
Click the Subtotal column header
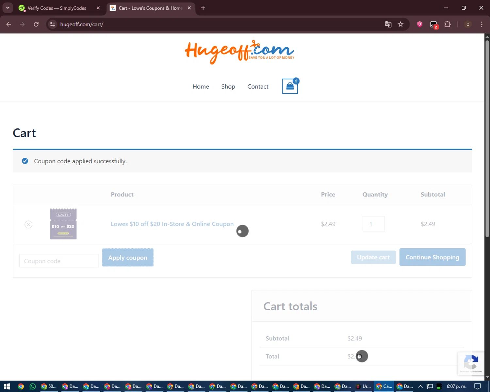click(433, 194)
